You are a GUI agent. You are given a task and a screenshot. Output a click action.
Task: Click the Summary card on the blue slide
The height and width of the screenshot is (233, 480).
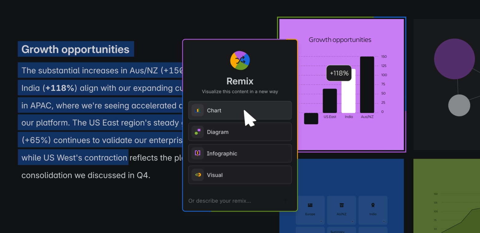pos(342,231)
